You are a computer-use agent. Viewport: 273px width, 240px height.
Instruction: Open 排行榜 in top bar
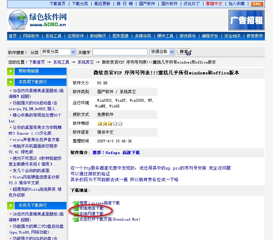click(125, 4)
